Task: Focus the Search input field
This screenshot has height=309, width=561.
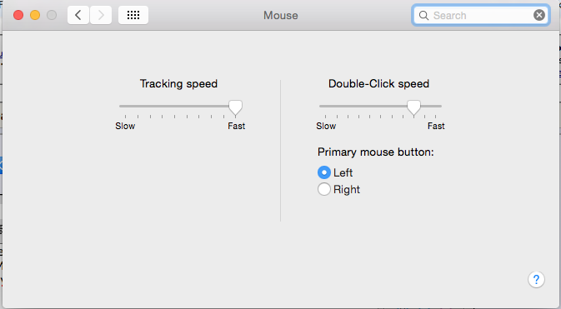Action: [481, 15]
